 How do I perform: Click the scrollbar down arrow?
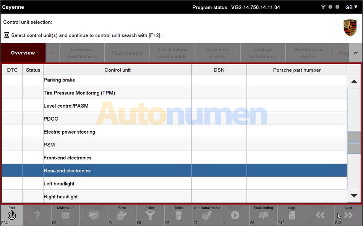point(354,196)
